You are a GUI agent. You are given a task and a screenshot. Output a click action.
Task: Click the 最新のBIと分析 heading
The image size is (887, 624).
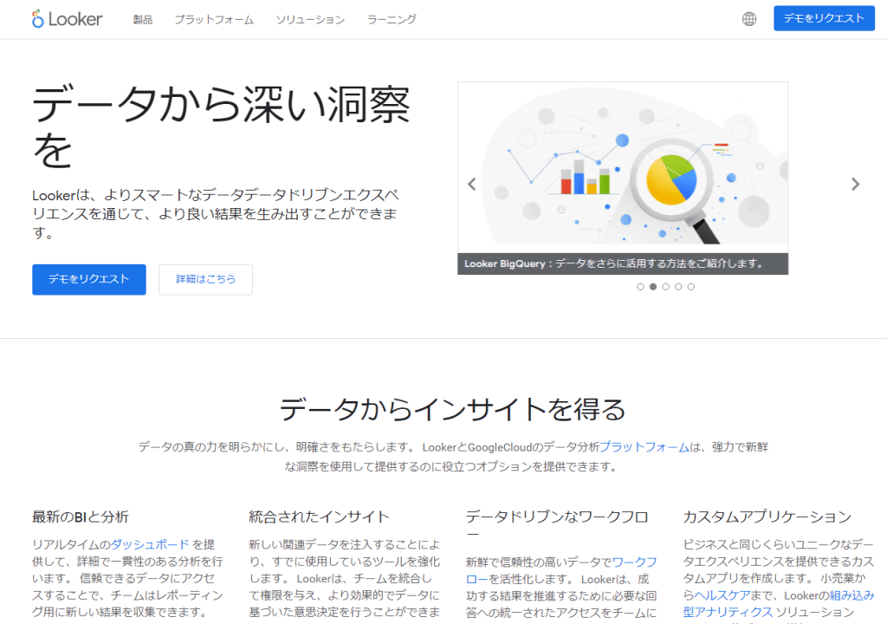coord(81,517)
